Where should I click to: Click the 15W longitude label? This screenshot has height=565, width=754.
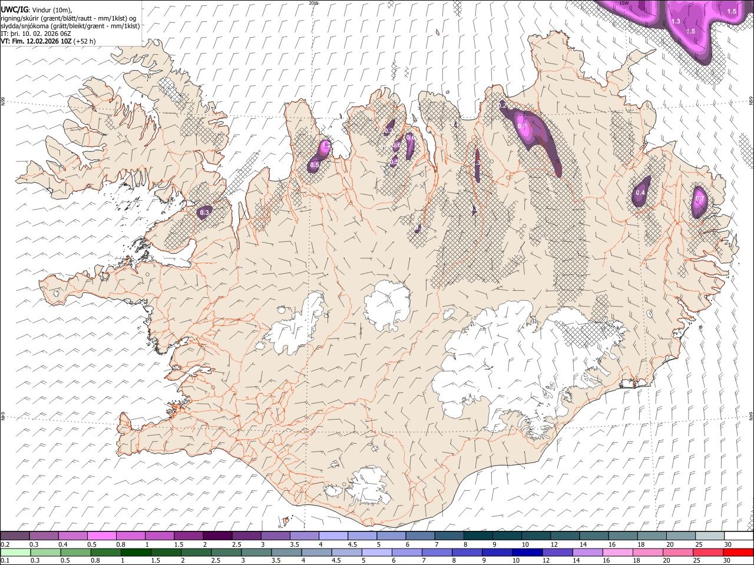[x=624, y=3]
